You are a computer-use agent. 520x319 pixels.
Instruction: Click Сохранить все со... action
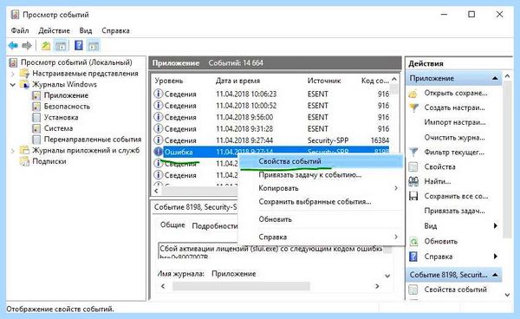click(x=456, y=196)
